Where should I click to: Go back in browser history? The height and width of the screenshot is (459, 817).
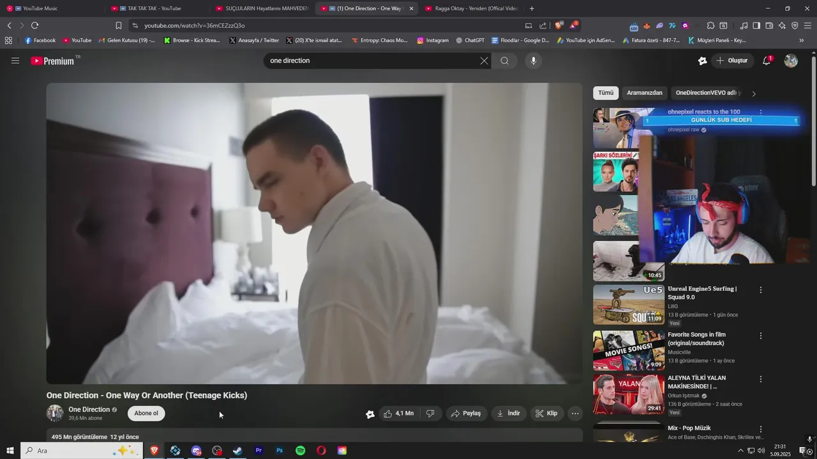pyautogui.click(x=10, y=25)
